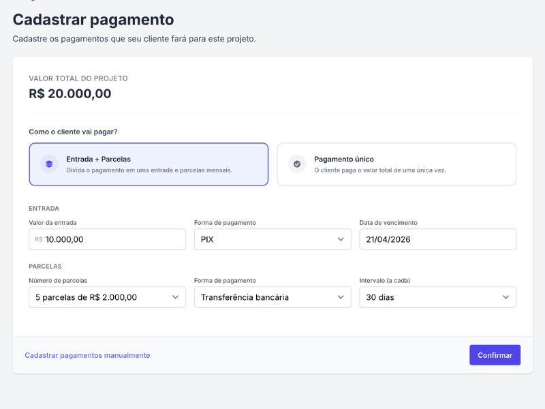This screenshot has height=409, width=545.
Task: Click the chevron arrow of the 5 parcelas dropdown
Action: pyautogui.click(x=175, y=297)
